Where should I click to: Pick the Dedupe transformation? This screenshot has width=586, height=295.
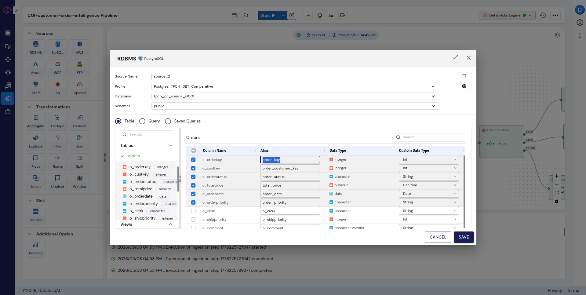pyautogui.click(x=58, y=121)
